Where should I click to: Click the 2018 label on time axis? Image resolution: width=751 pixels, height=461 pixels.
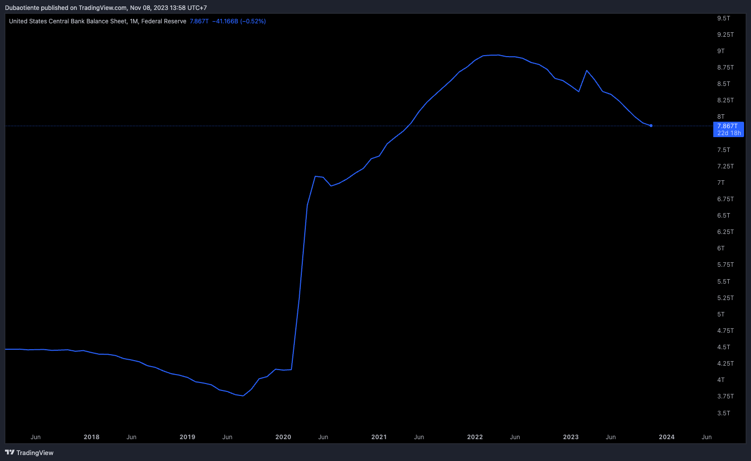pos(91,437)
